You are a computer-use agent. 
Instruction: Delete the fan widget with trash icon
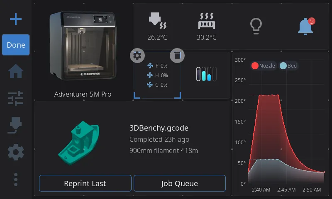pos(177,56)
